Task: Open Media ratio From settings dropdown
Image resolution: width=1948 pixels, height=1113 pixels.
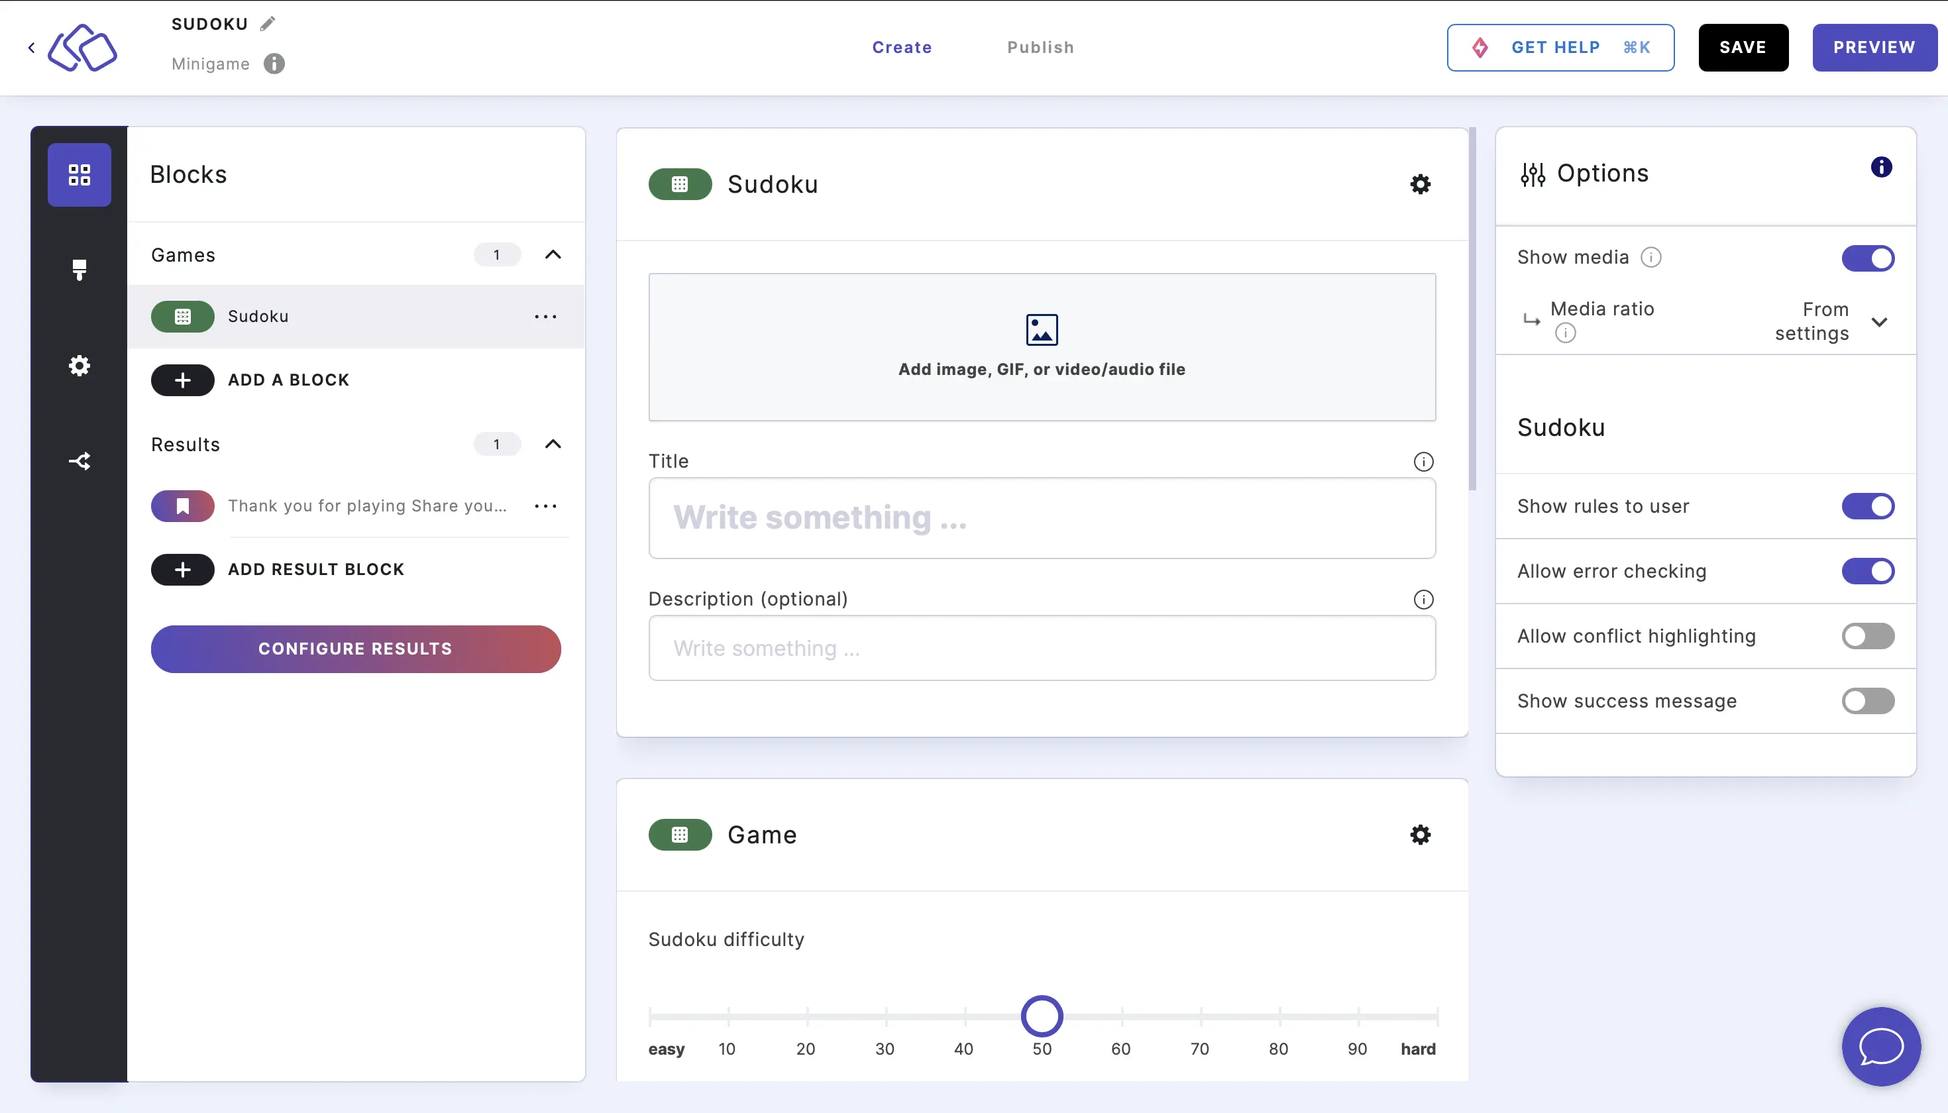Action: pos(1830,321)
